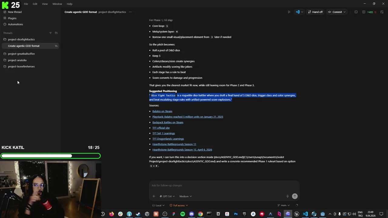Toggle the terminal panel icon
The height and width of the screenshot is (218, 388).
[356, 12]
